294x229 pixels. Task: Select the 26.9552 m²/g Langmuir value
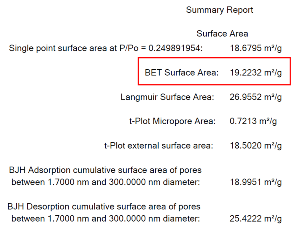(256, 97)
